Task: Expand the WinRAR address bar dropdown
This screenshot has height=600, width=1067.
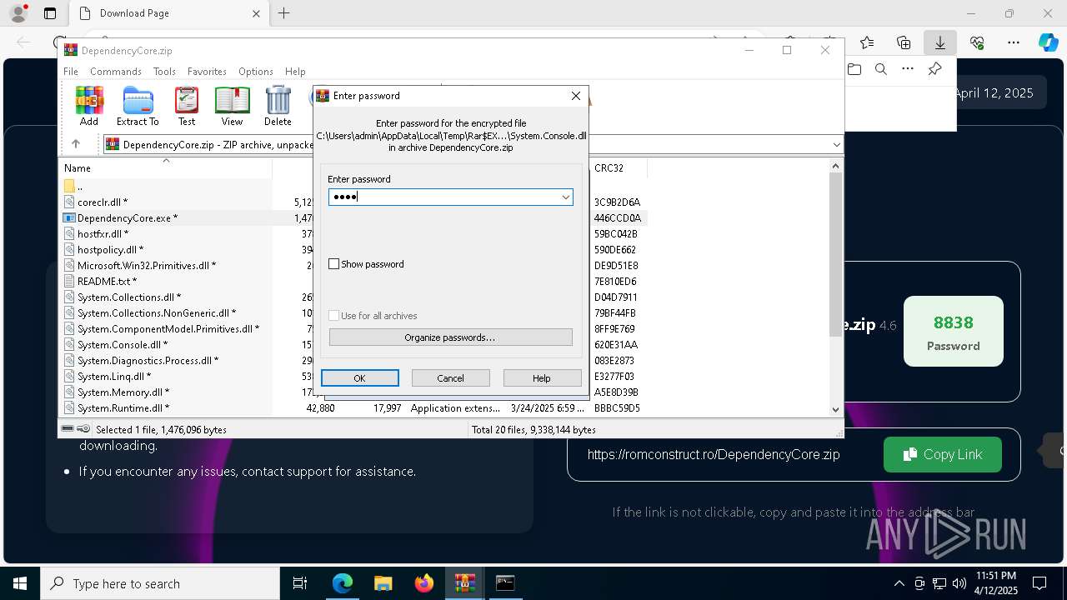Action: [x=836, y=145]
